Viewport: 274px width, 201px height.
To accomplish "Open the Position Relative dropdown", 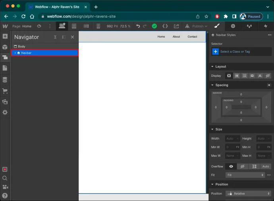I will (249, 193).
